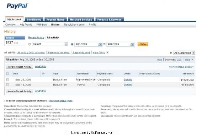
Task: Click the flag column header icon
Action: pyautogui.click(x=43, y=74)
